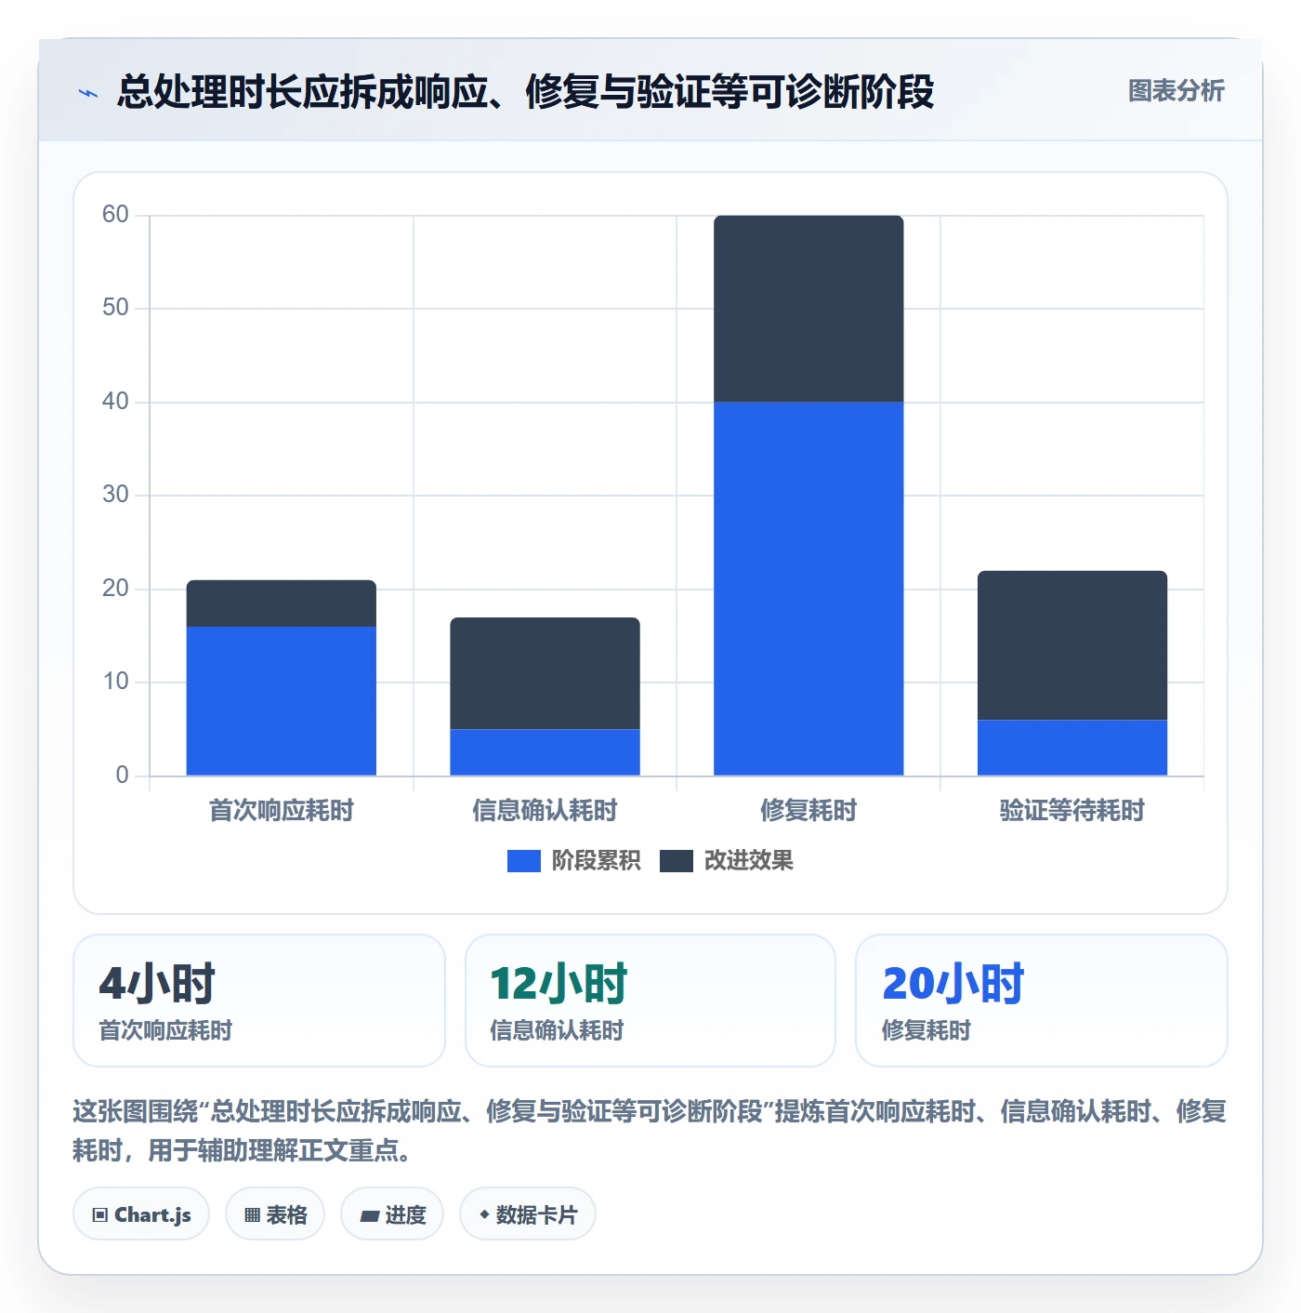Select the 进度 tag
This screenshot has height=1313, width=1301.
click(392, 1214)
